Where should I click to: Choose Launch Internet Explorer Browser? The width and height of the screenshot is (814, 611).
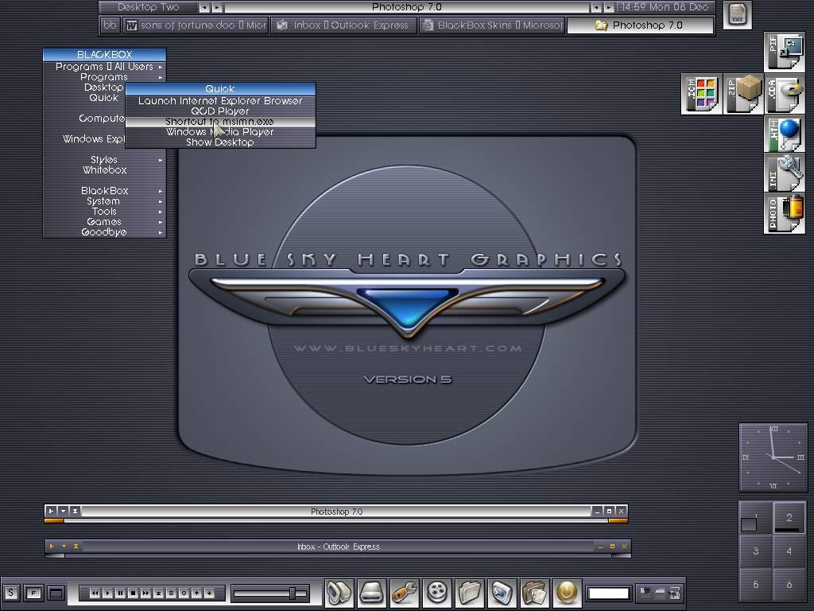(x=220, y=101)
